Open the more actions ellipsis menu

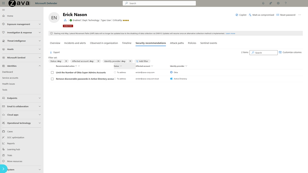[300, 15]
